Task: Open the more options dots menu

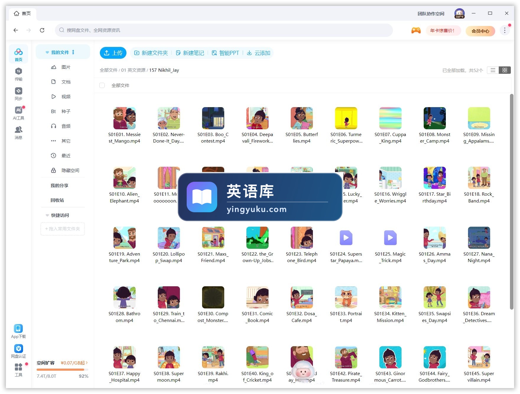Action: (505, 30)
